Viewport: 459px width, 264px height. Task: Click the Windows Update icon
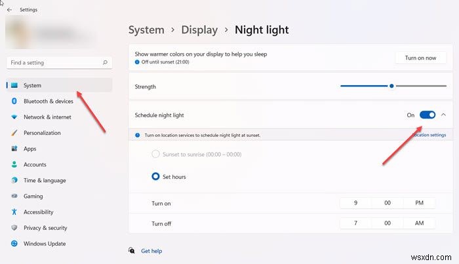click(14, 244)
